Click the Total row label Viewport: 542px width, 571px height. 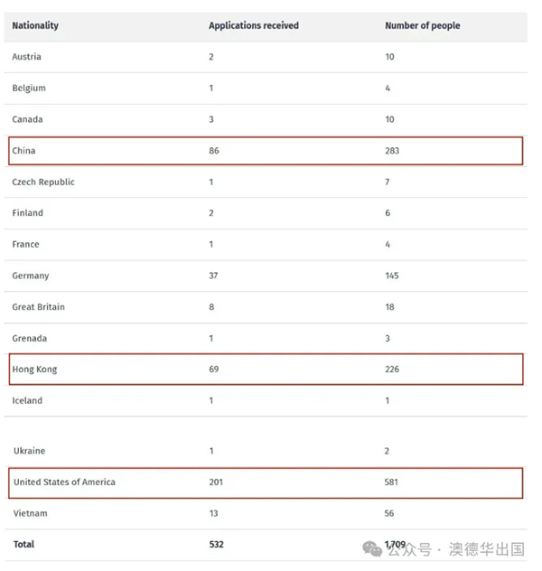point(24,545)
